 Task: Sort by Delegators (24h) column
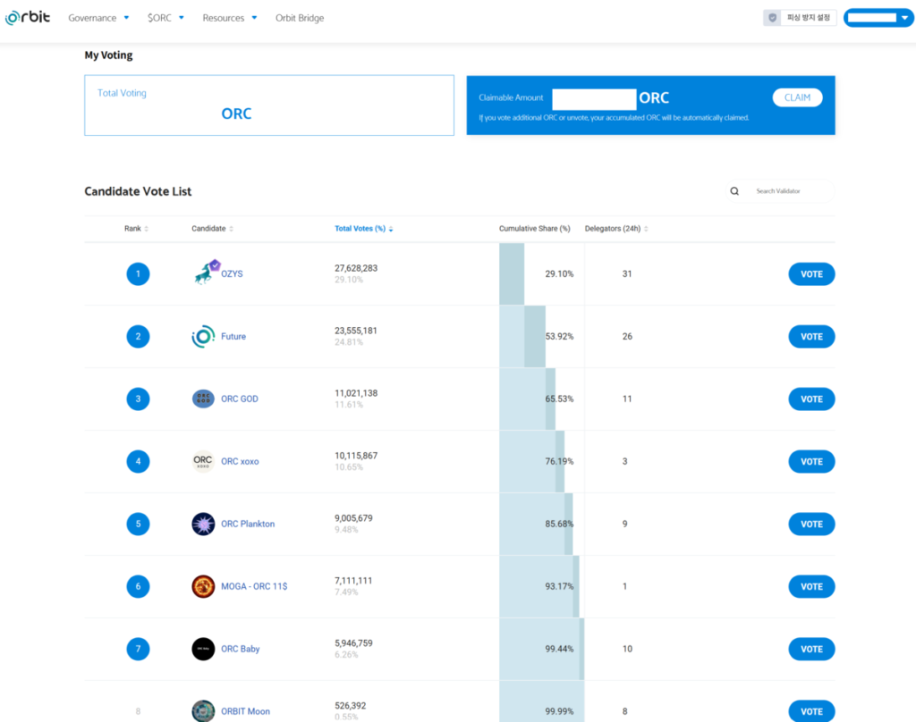coord(616,228)
